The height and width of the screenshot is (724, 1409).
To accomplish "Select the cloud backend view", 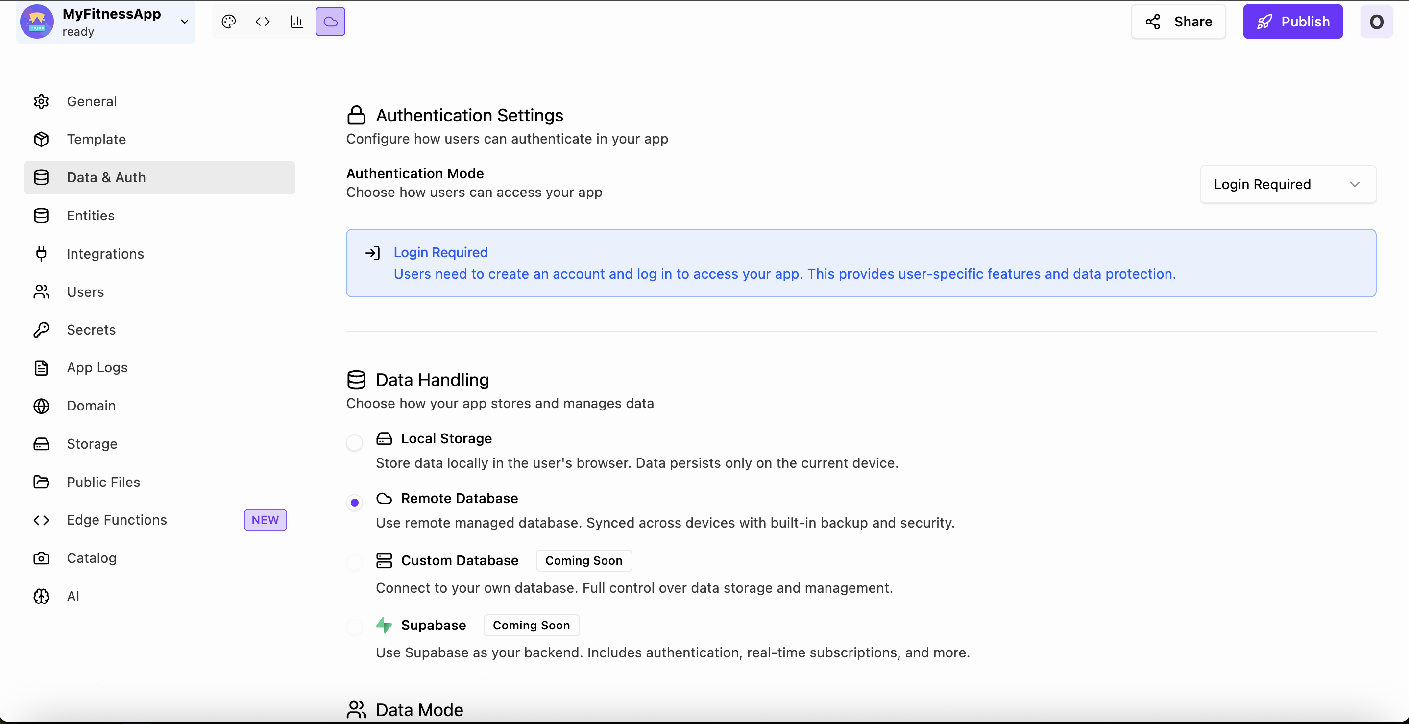I will (330, 22).
